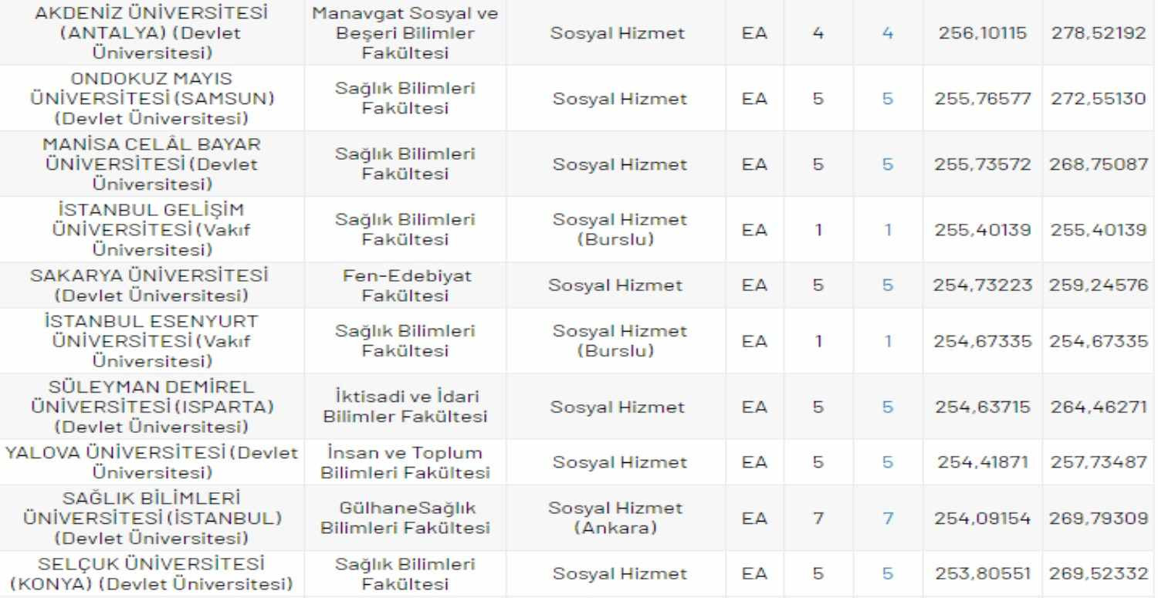1158x598 pixels.
Task: Open blue 5 link for Yalova Üniversitesi
Action: tap(887, 462)
